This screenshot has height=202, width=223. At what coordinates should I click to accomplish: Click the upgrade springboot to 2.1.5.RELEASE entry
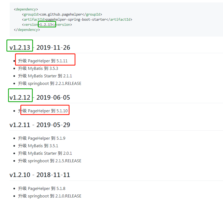(50, 161)
